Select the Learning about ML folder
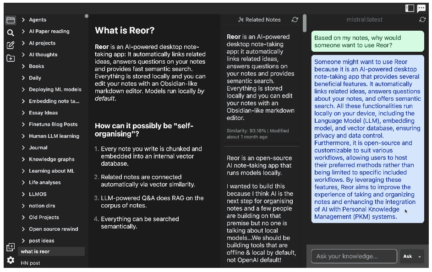The width and height of the screenshot is (432, 272). click(51, 171)
